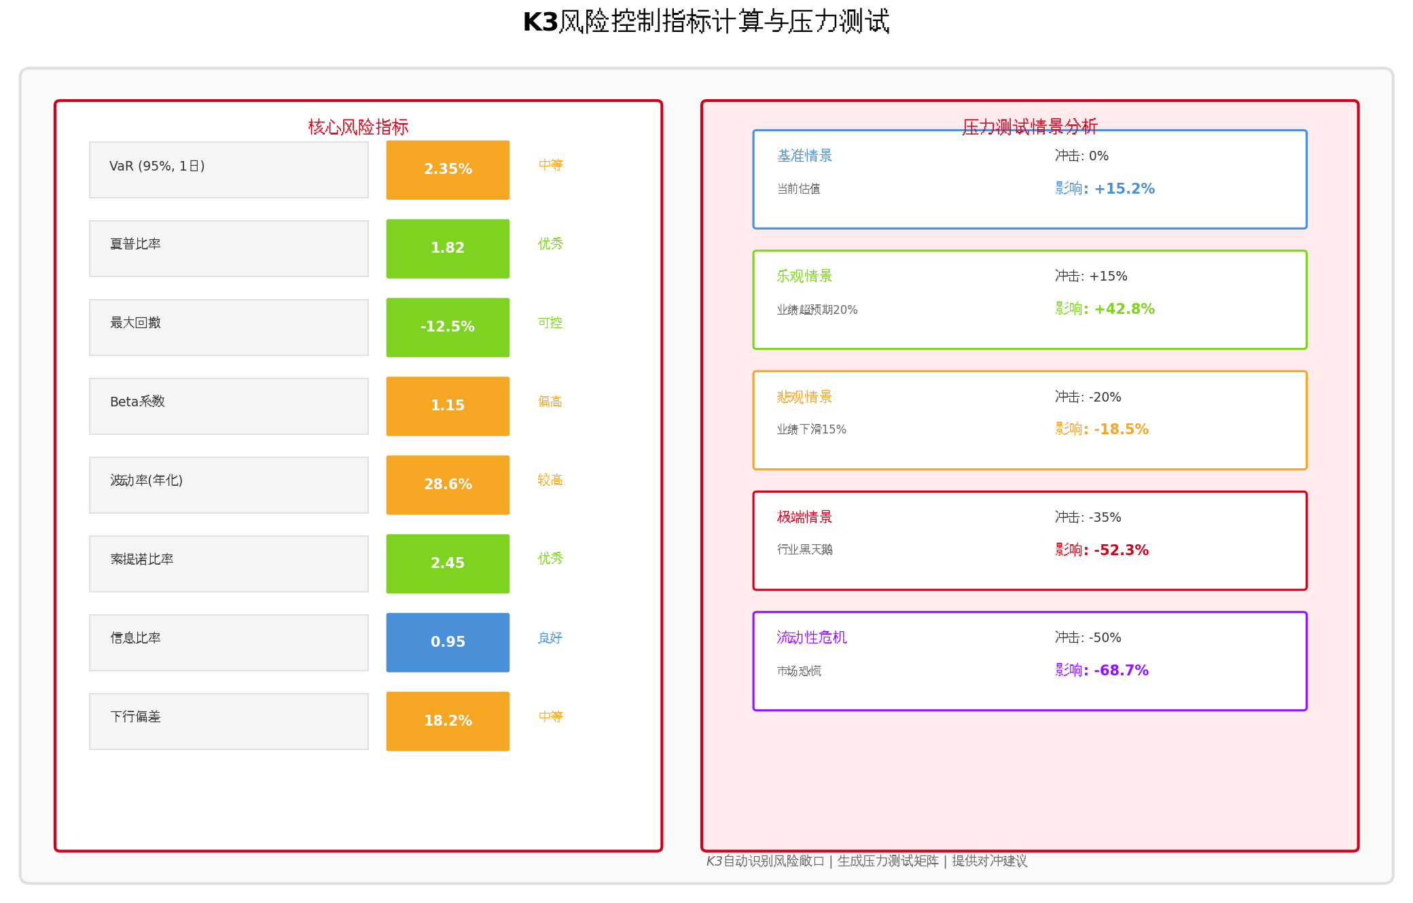This screenshot has height=903, width=1413.
Task: Select the 1.15 value block
Action: coord(448,406)
